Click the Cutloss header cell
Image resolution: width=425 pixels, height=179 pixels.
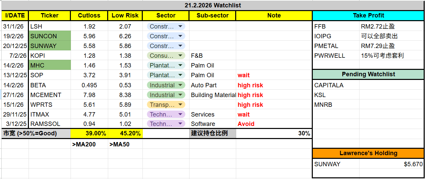pos(89,15)
